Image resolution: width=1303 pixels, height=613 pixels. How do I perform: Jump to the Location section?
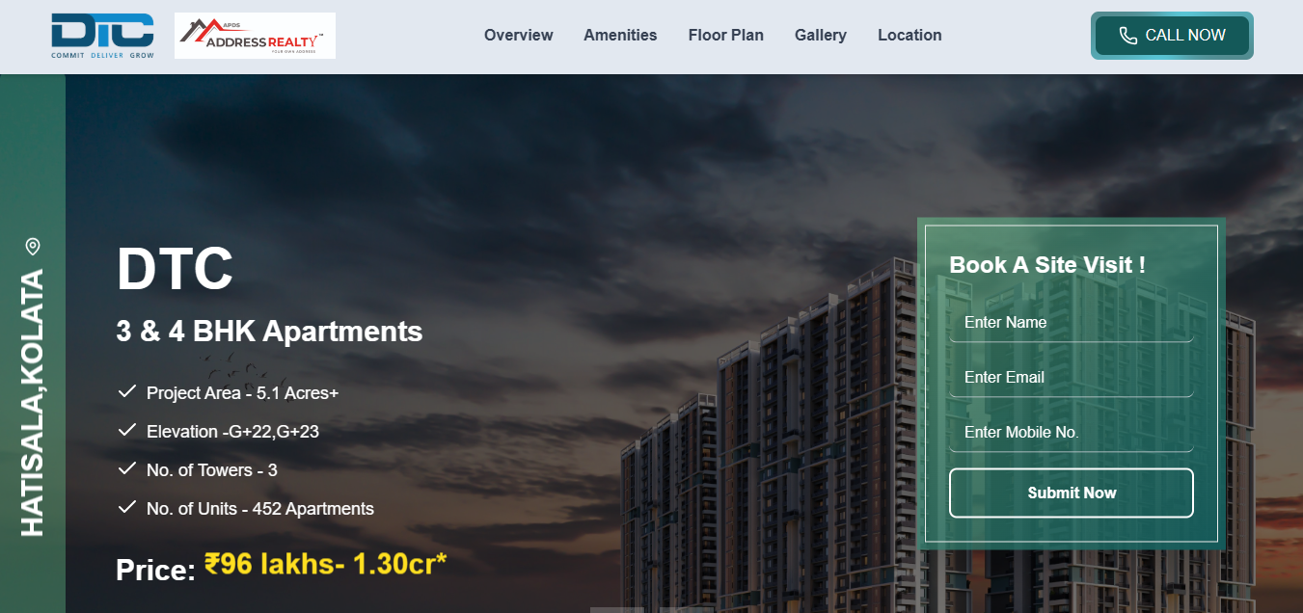pyautogui.click(x=909, y=36)
